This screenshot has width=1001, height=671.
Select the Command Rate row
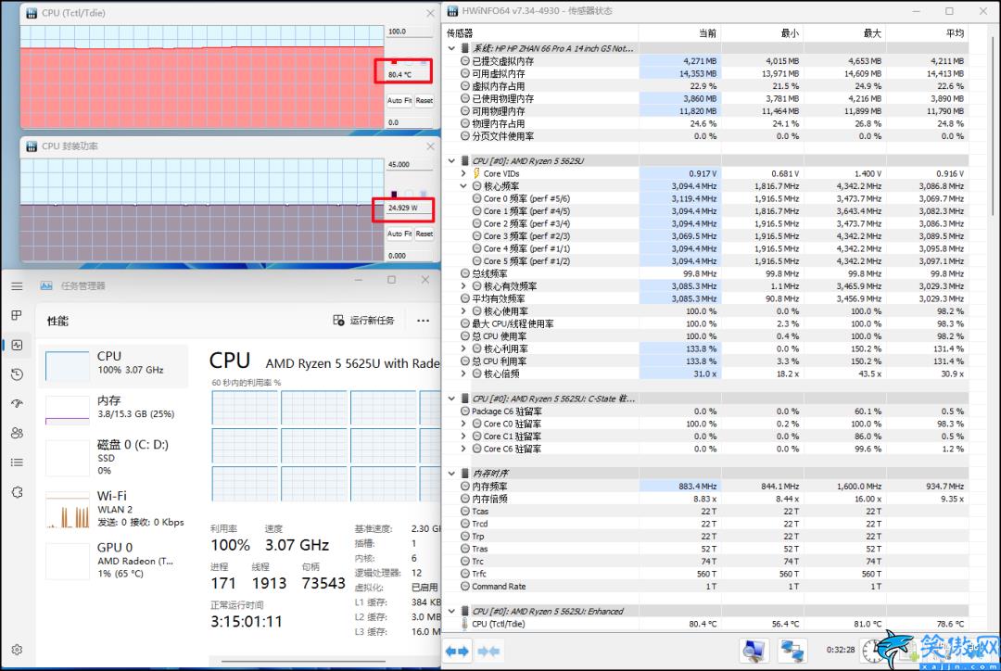tap(708, 587)
